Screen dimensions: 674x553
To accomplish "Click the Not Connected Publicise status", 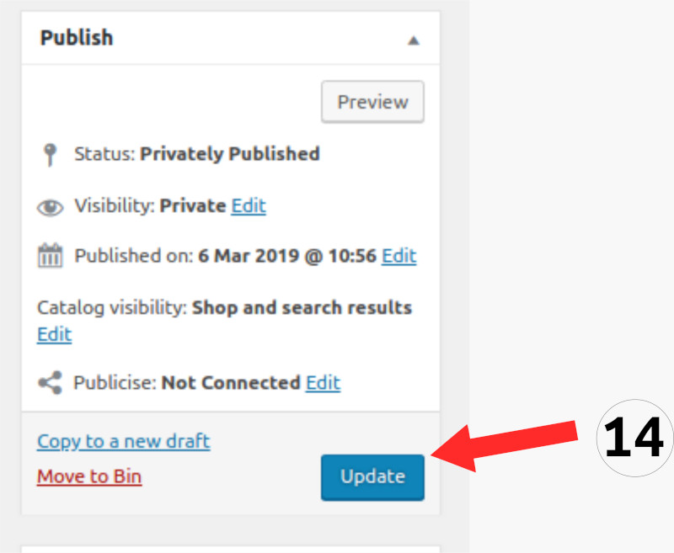I will [x=230, y=383].
